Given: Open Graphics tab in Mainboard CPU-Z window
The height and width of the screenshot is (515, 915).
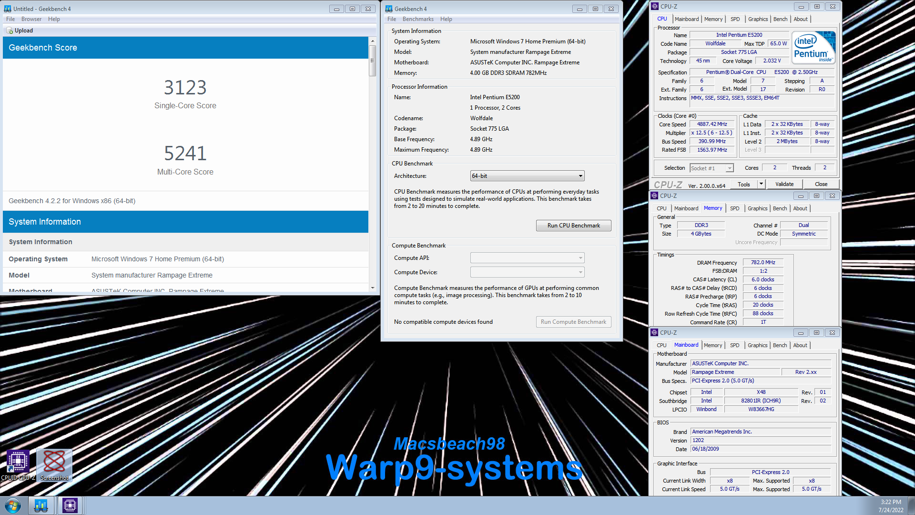Looking at the screenshot, I should pyautogui.click(x=757, y=345).
